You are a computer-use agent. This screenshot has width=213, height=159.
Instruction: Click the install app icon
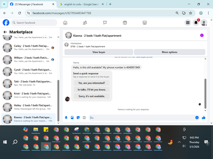[x=184, y=13]
